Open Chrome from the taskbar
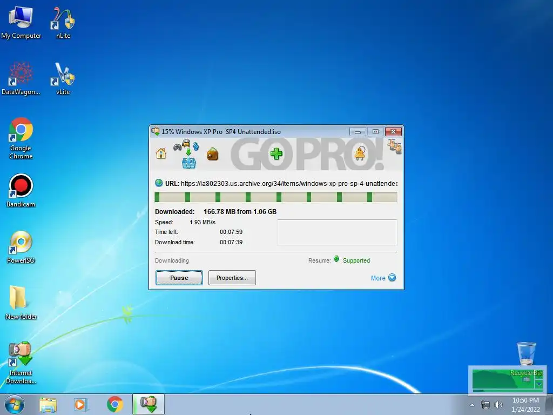 coord(114,404)
